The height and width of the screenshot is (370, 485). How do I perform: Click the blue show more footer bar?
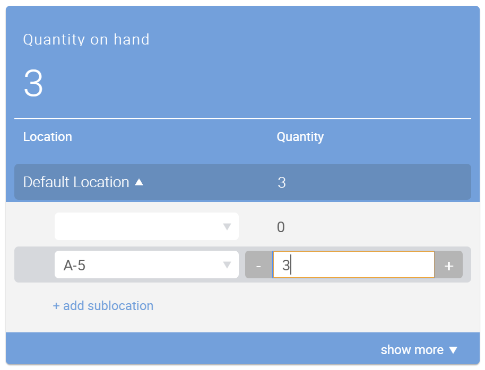(212, 350)
